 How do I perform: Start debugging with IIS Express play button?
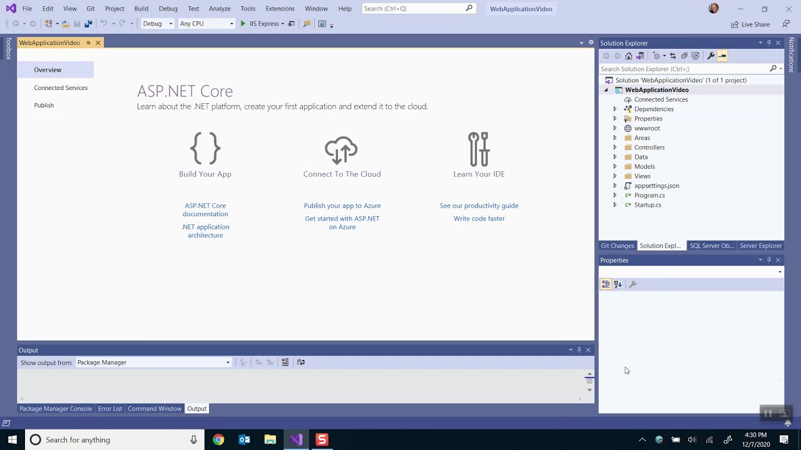(243, 24)
